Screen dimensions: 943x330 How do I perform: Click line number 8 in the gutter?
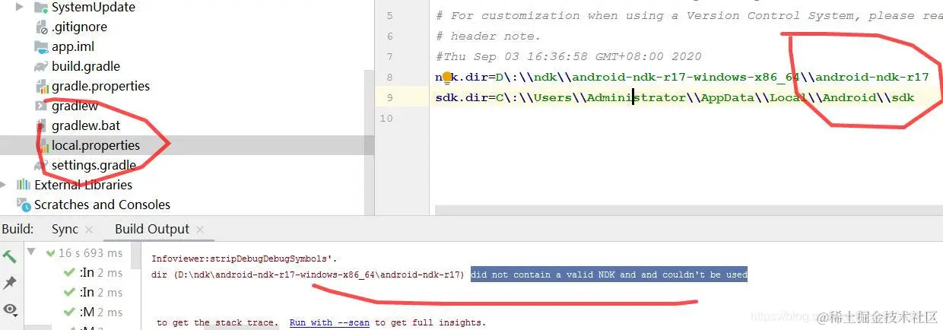pyautogui.click(x=390, y=77)
